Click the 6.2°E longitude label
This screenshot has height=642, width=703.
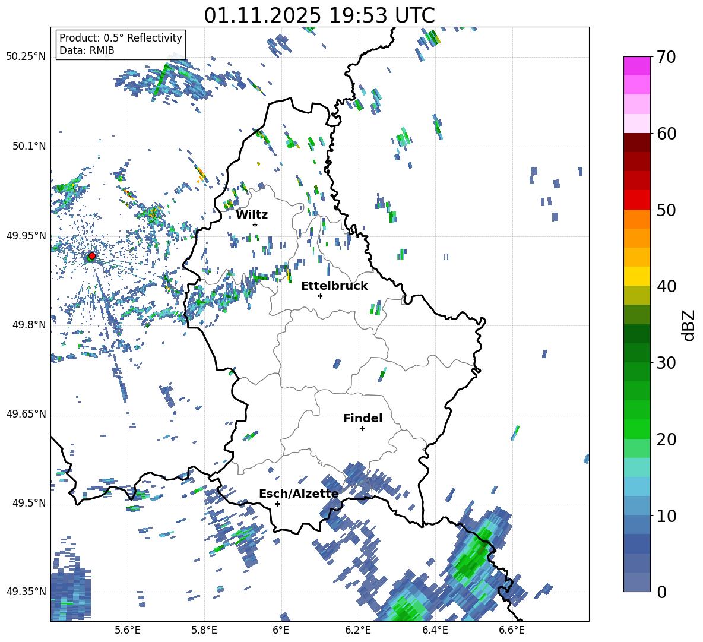(358, 630)
